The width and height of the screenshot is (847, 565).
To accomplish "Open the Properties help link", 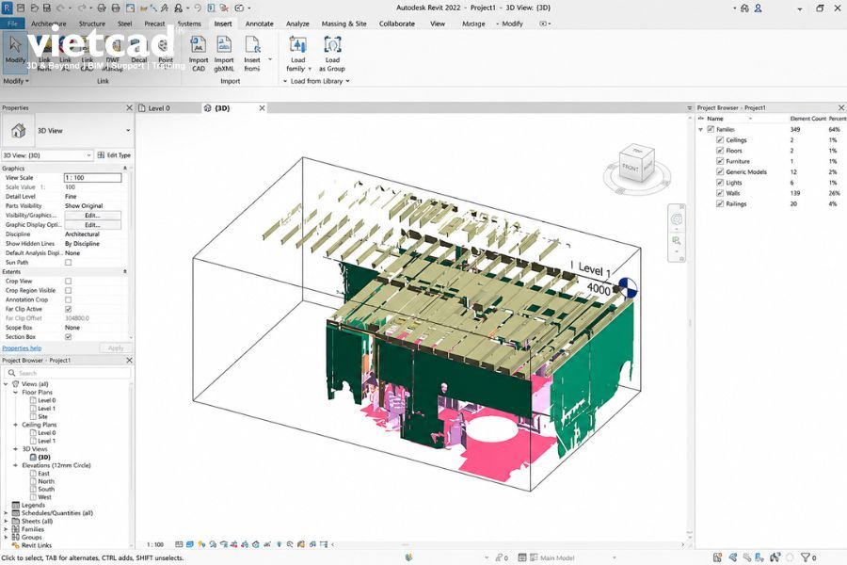I will point(22,348).
